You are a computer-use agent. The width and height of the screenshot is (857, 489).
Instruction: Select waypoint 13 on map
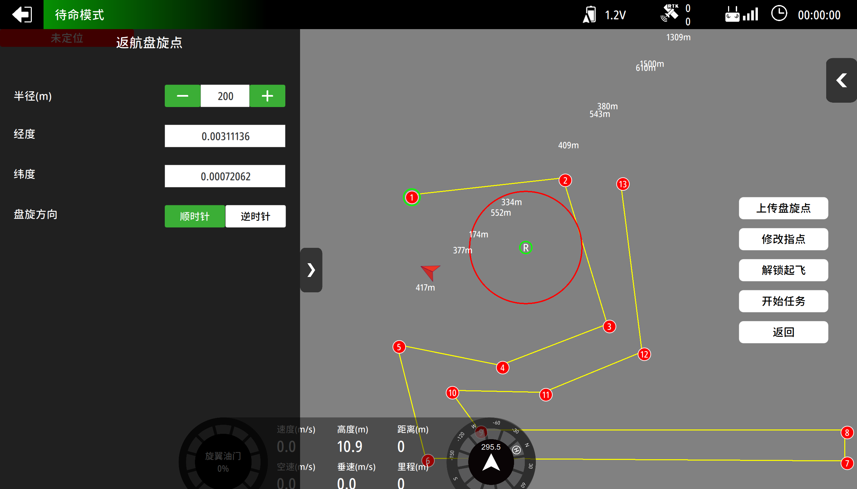[x=623, y=184]
